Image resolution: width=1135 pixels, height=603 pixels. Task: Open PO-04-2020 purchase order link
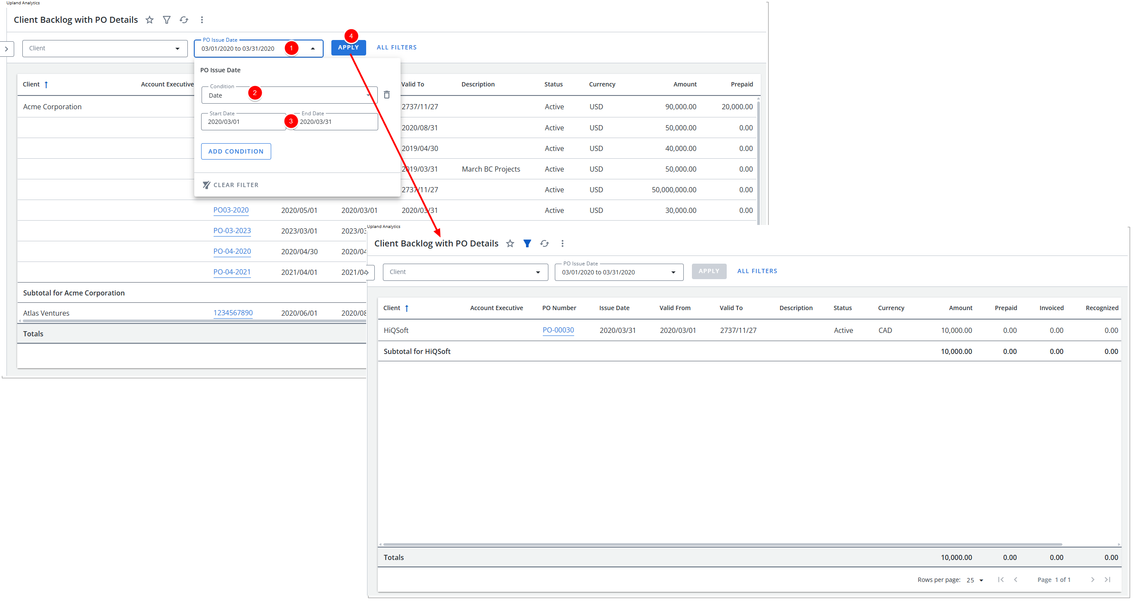[x=232, y=252]
